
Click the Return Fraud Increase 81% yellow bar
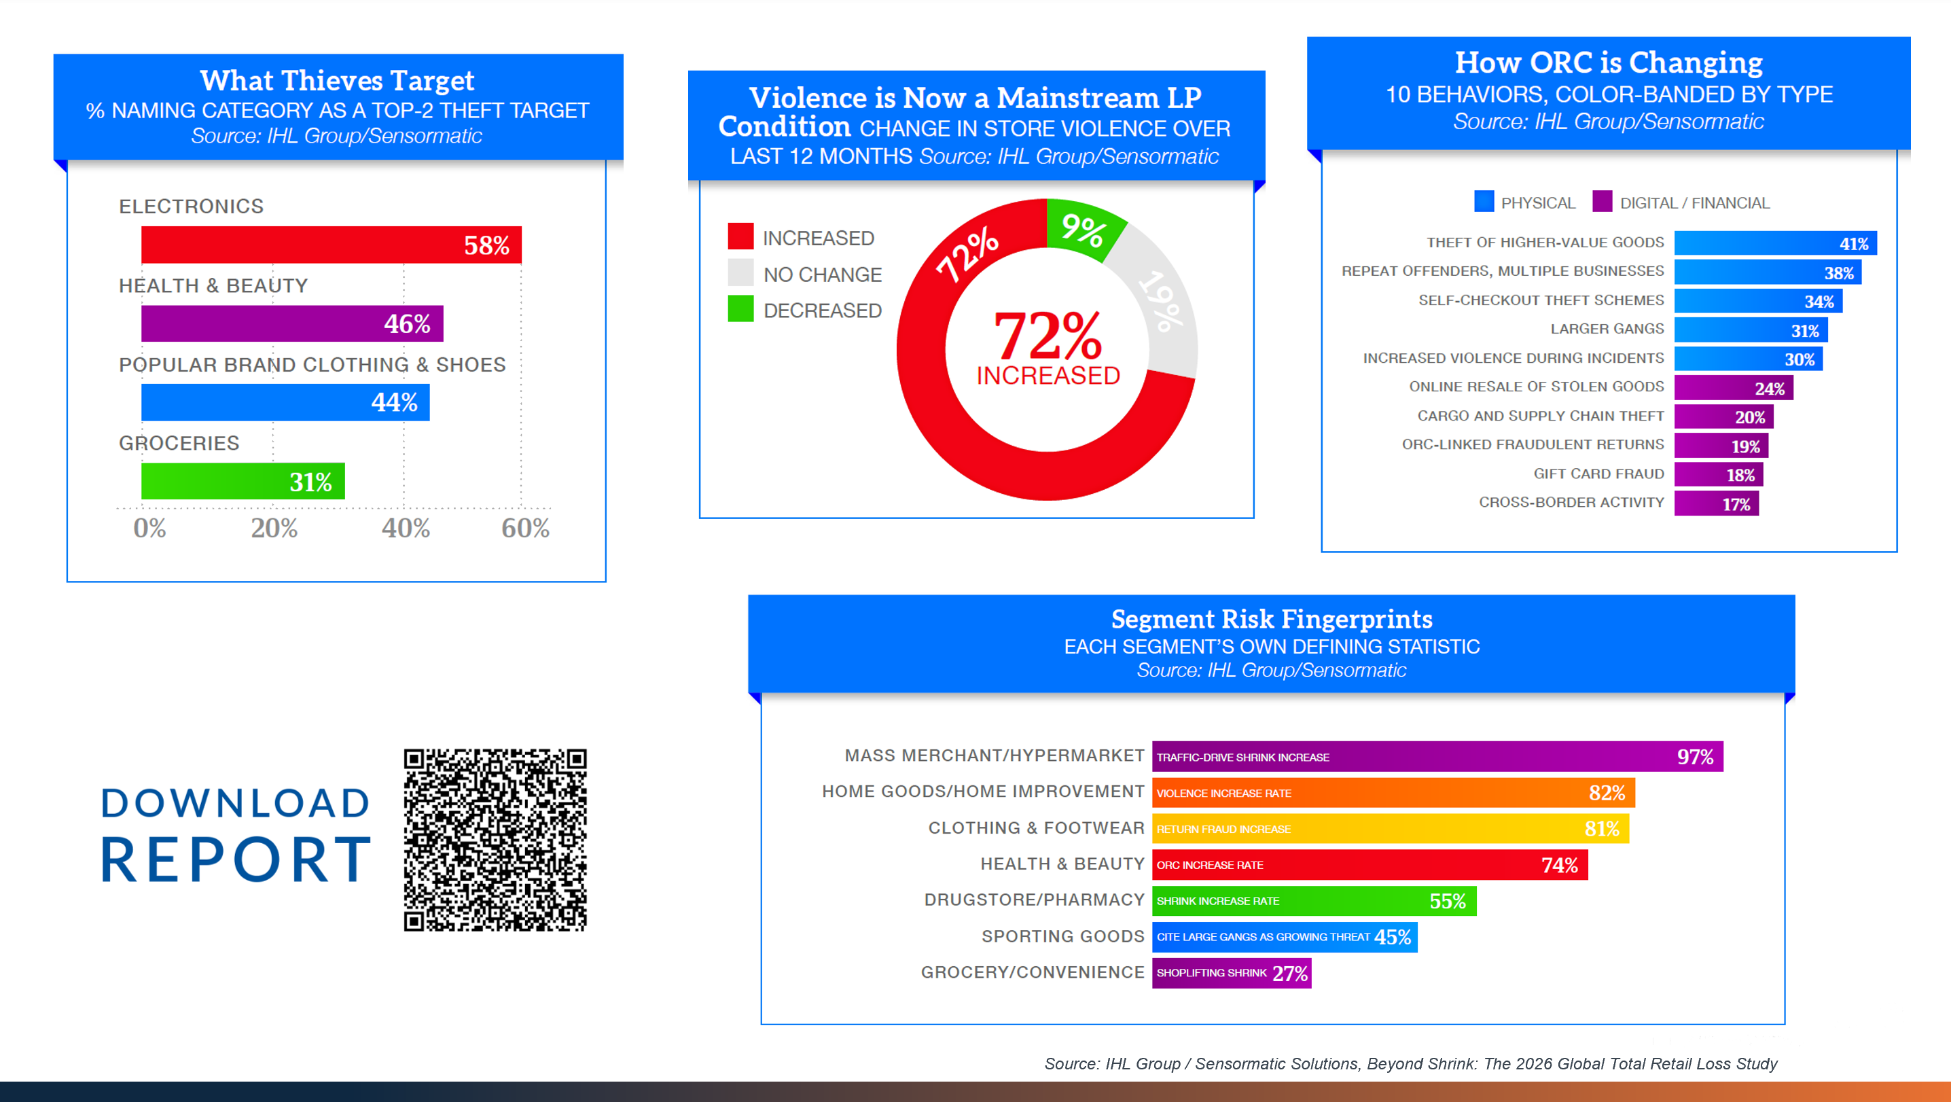pos(1390,829)
